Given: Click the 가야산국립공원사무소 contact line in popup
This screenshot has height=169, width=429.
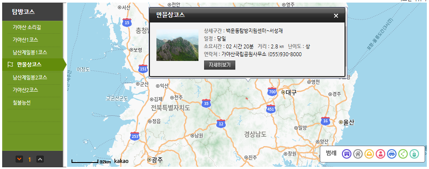Looking at the screenshot, I should 253,54.
